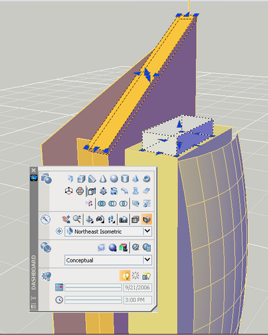Click the sphere with panel icon
This screenshot has width=268, height=335.
coord(146,248)
